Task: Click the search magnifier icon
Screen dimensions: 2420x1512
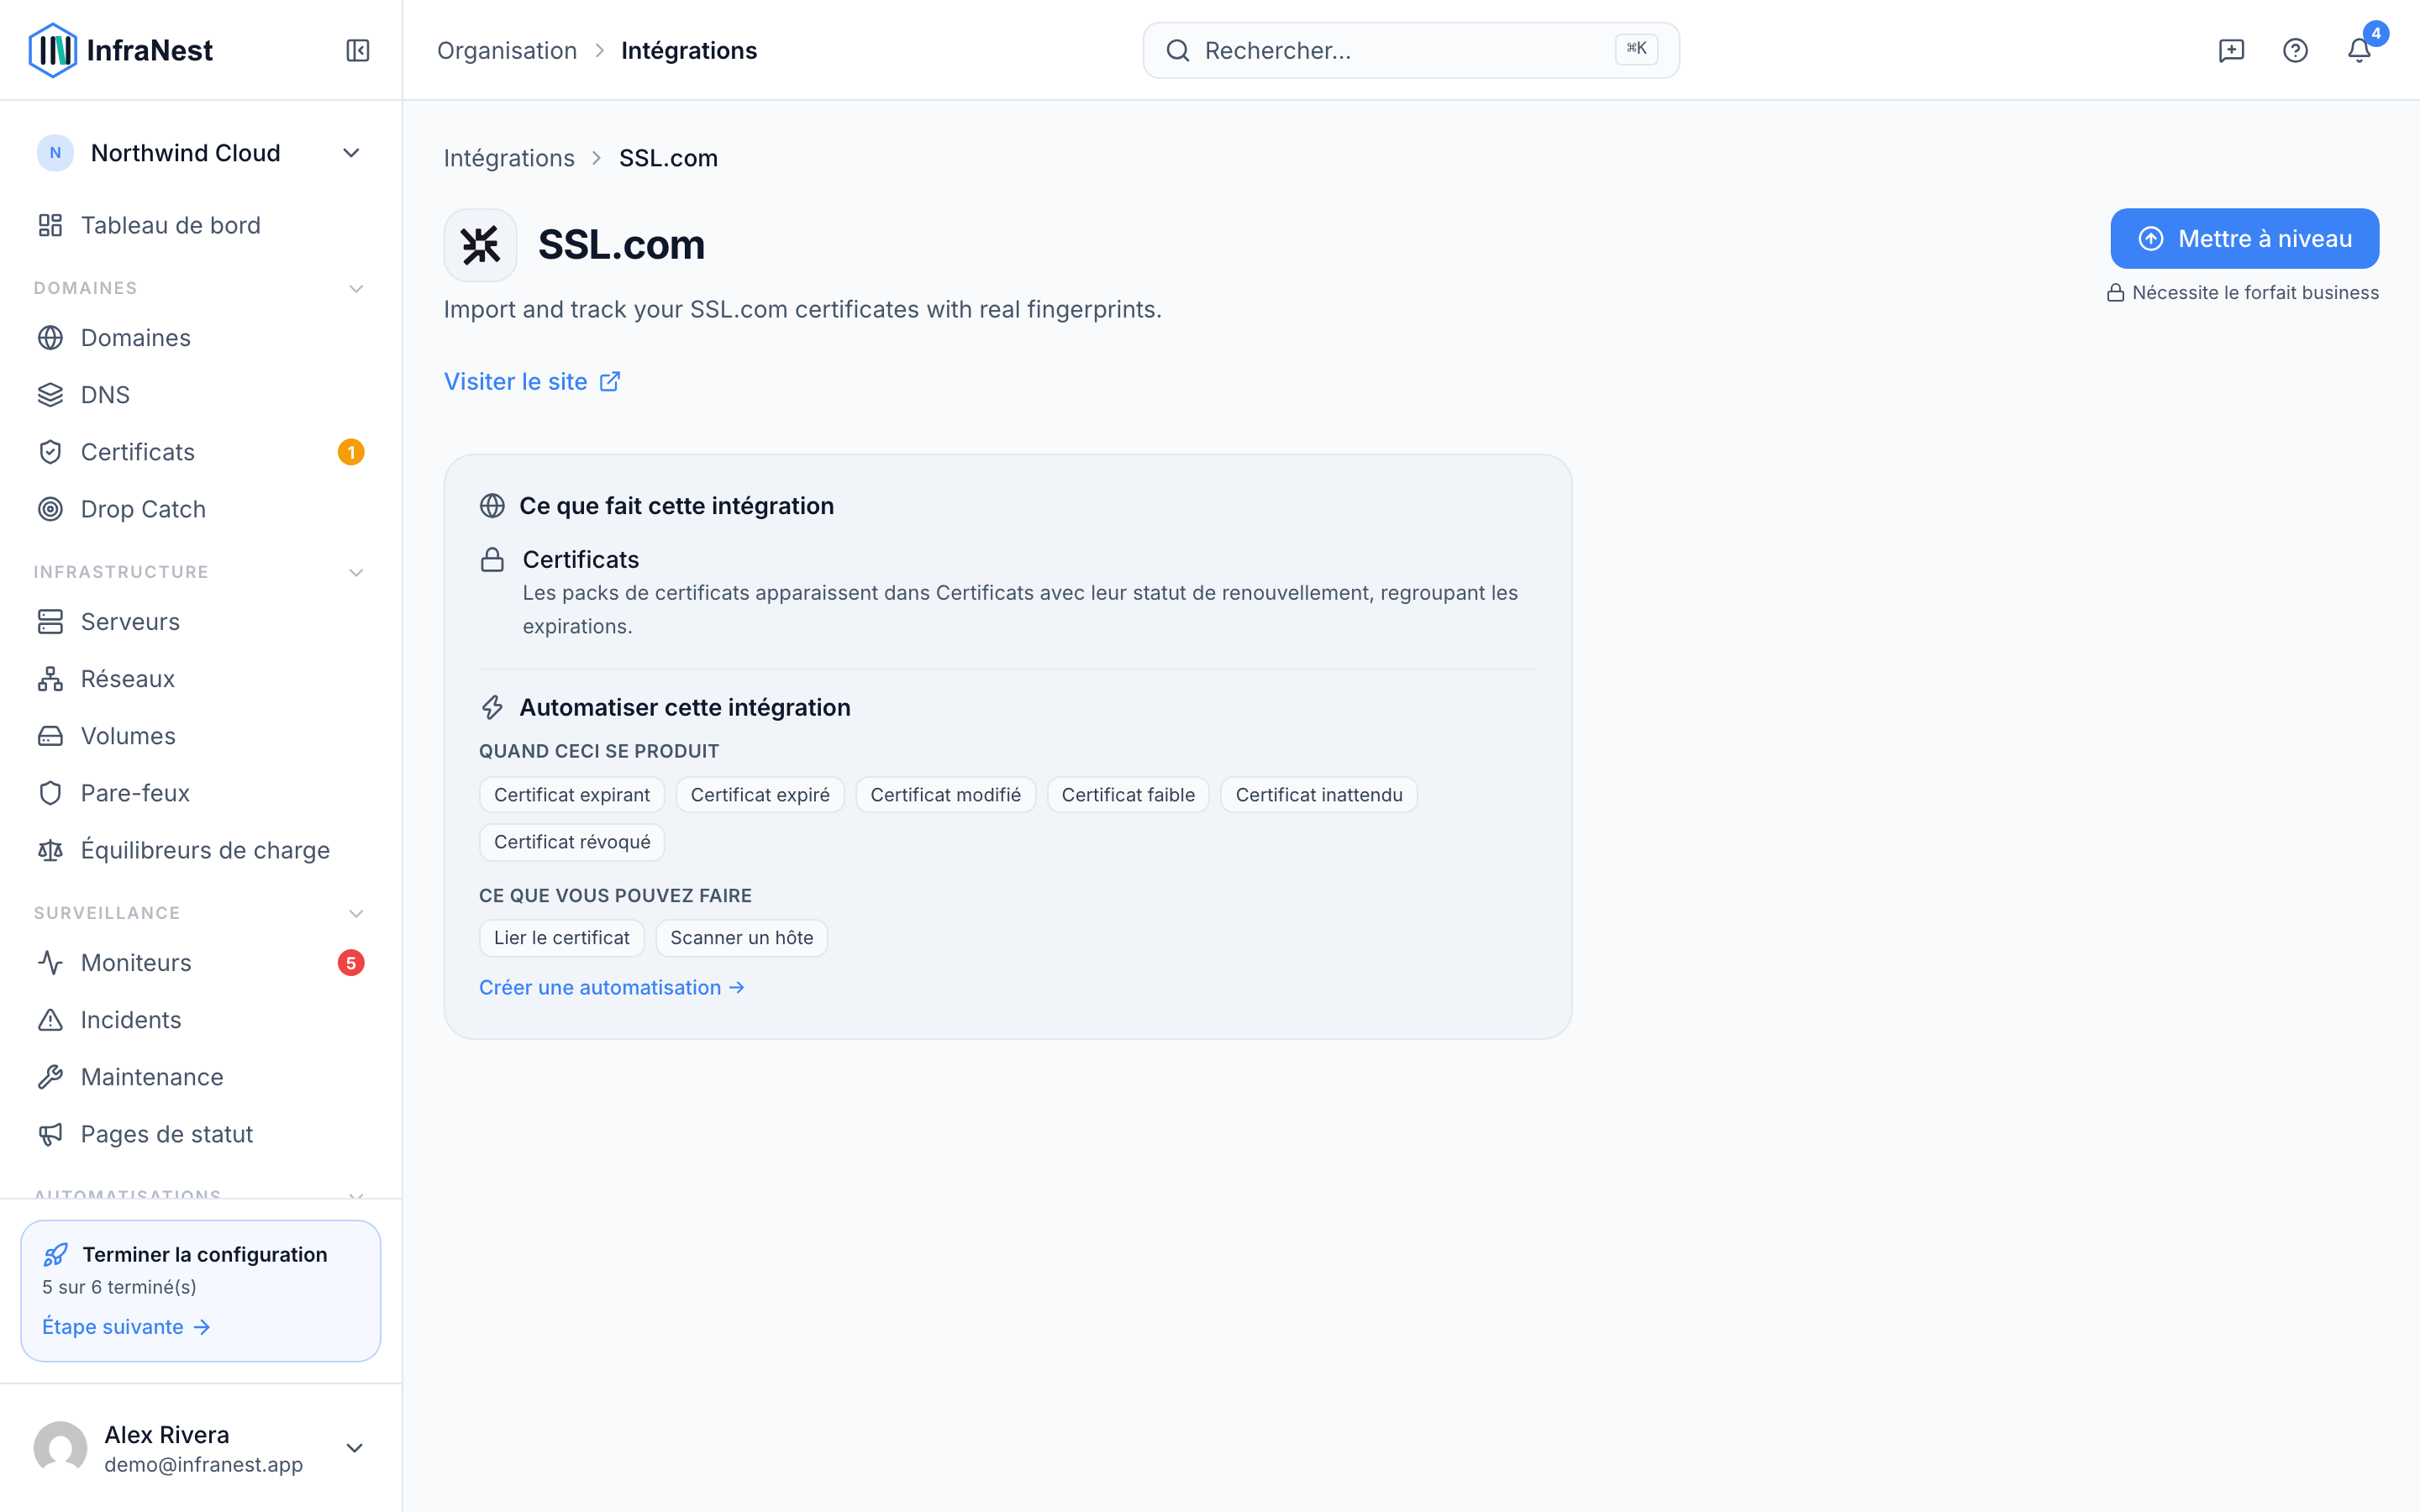Action: coord(1178,50)
